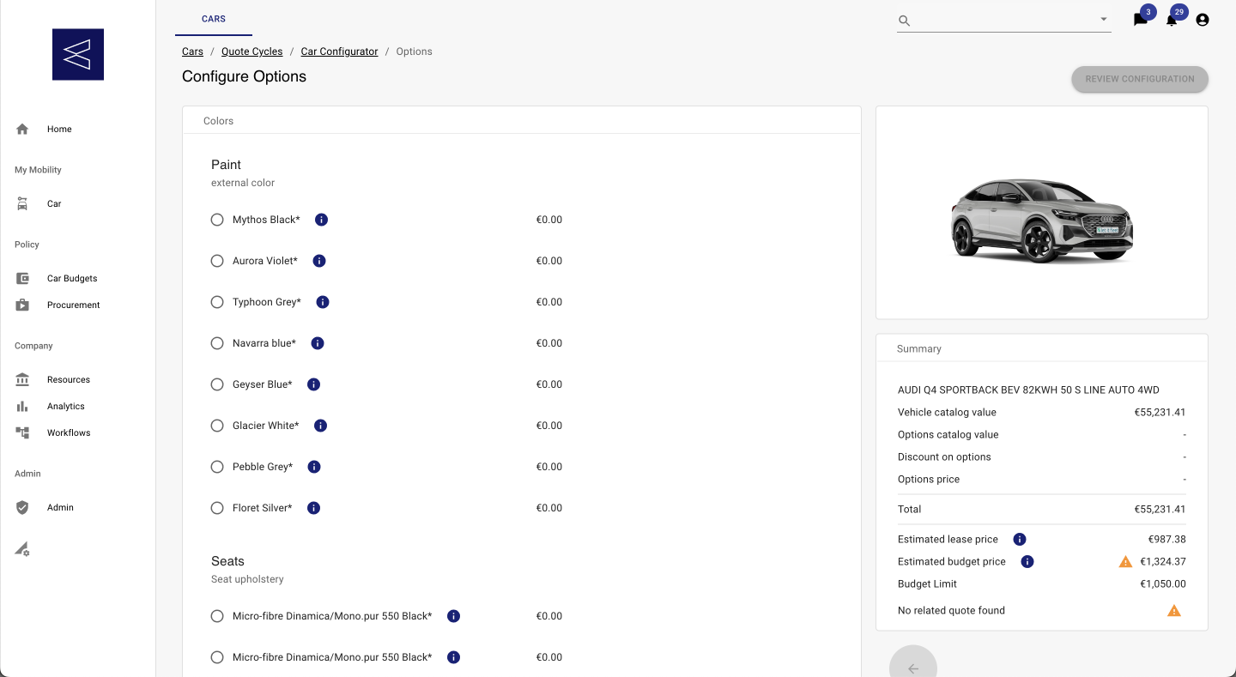Open notifications bell with 29 alerts
The image size is (1236, 677).
(1172, 19)
